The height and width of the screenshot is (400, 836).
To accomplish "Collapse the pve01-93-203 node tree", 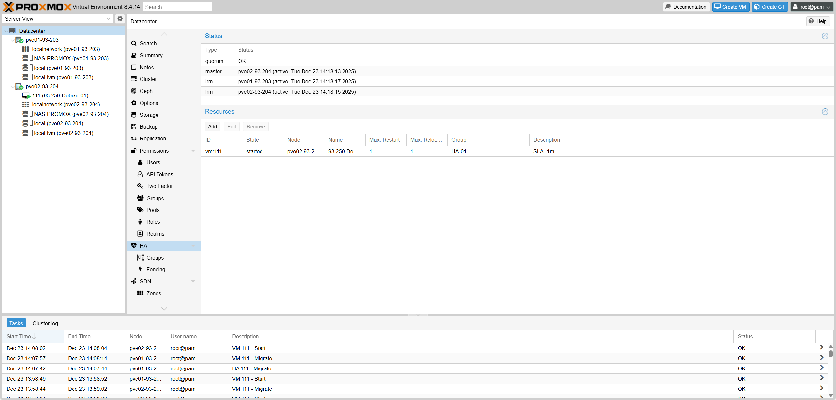I will [x=12, y=40].
